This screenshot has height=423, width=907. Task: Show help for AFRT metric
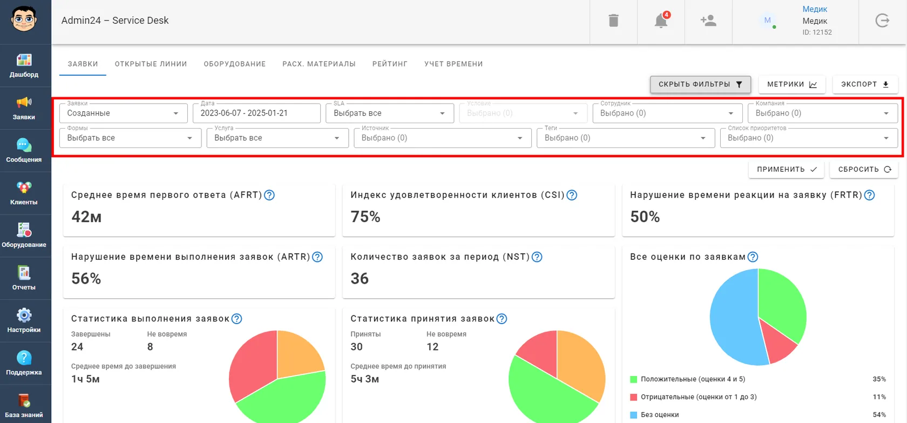click(x=269, y=195)
